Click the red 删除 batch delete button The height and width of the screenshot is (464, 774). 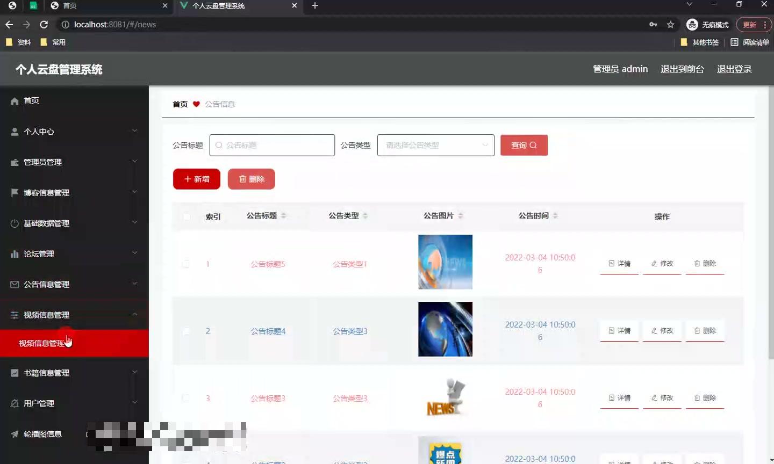pyautogui.click(x=251, y=179)
